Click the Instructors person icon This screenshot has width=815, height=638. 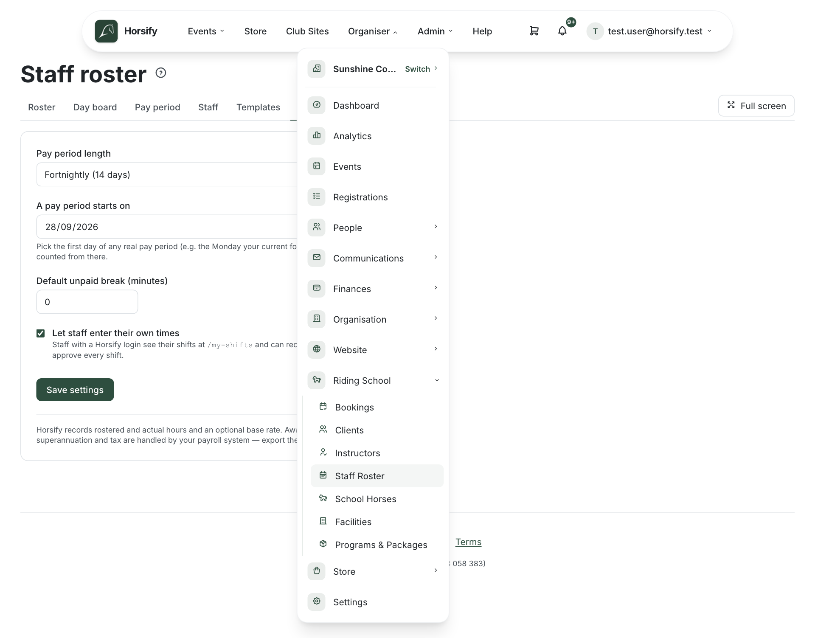pyautogui.click(x=323, y=453)
